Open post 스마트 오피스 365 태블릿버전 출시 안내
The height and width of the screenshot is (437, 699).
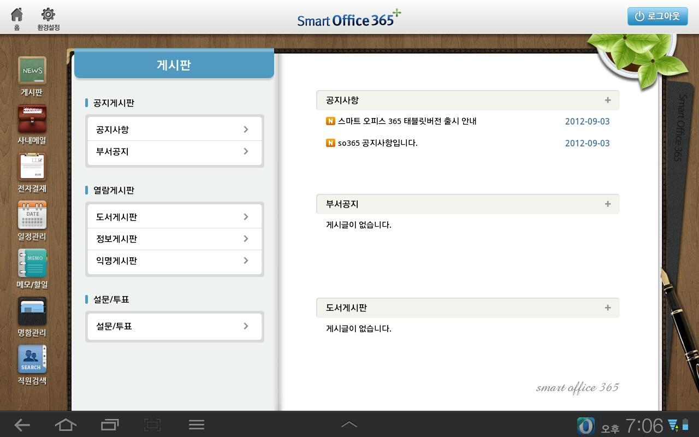point(407,121)
